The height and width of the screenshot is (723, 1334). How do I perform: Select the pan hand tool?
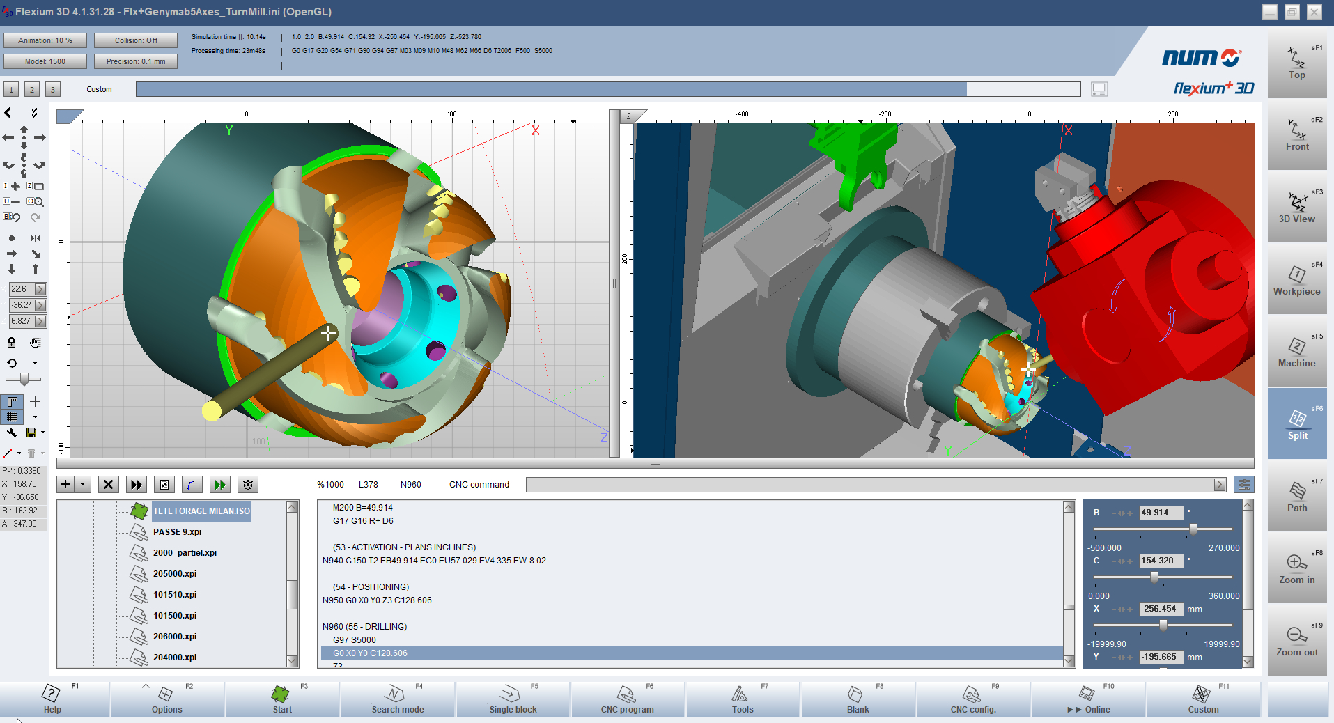pyautogui.click(x=35, y=342)
